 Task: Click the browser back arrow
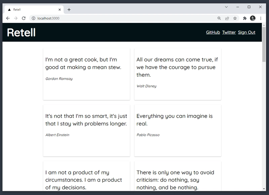[8, 18]
